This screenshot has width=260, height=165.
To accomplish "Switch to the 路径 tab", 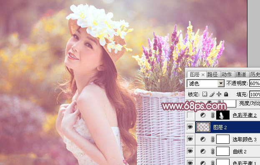I will tap(212, 75).
